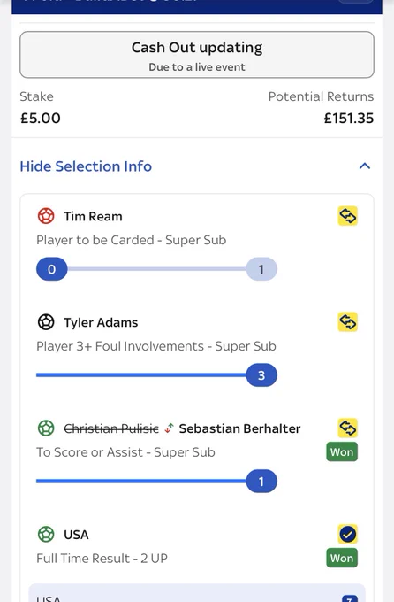Tap the 3 marker on the Foul Involvements slider
394x602 pixels.
tap(261, 375)
